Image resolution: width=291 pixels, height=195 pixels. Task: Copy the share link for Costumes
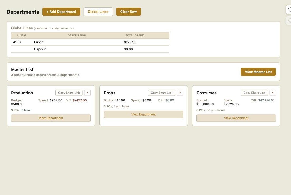[x=254, y=93]
